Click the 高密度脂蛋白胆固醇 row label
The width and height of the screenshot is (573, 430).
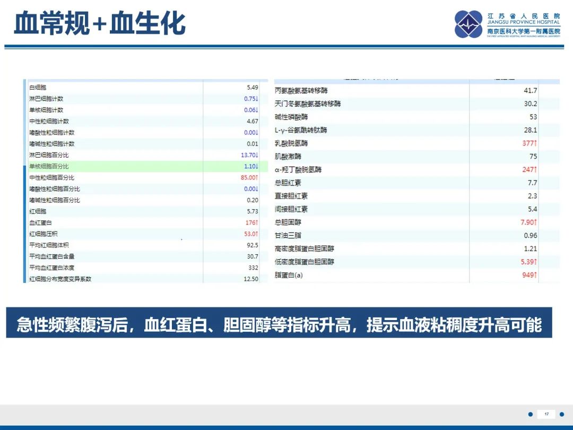(305, 248)
